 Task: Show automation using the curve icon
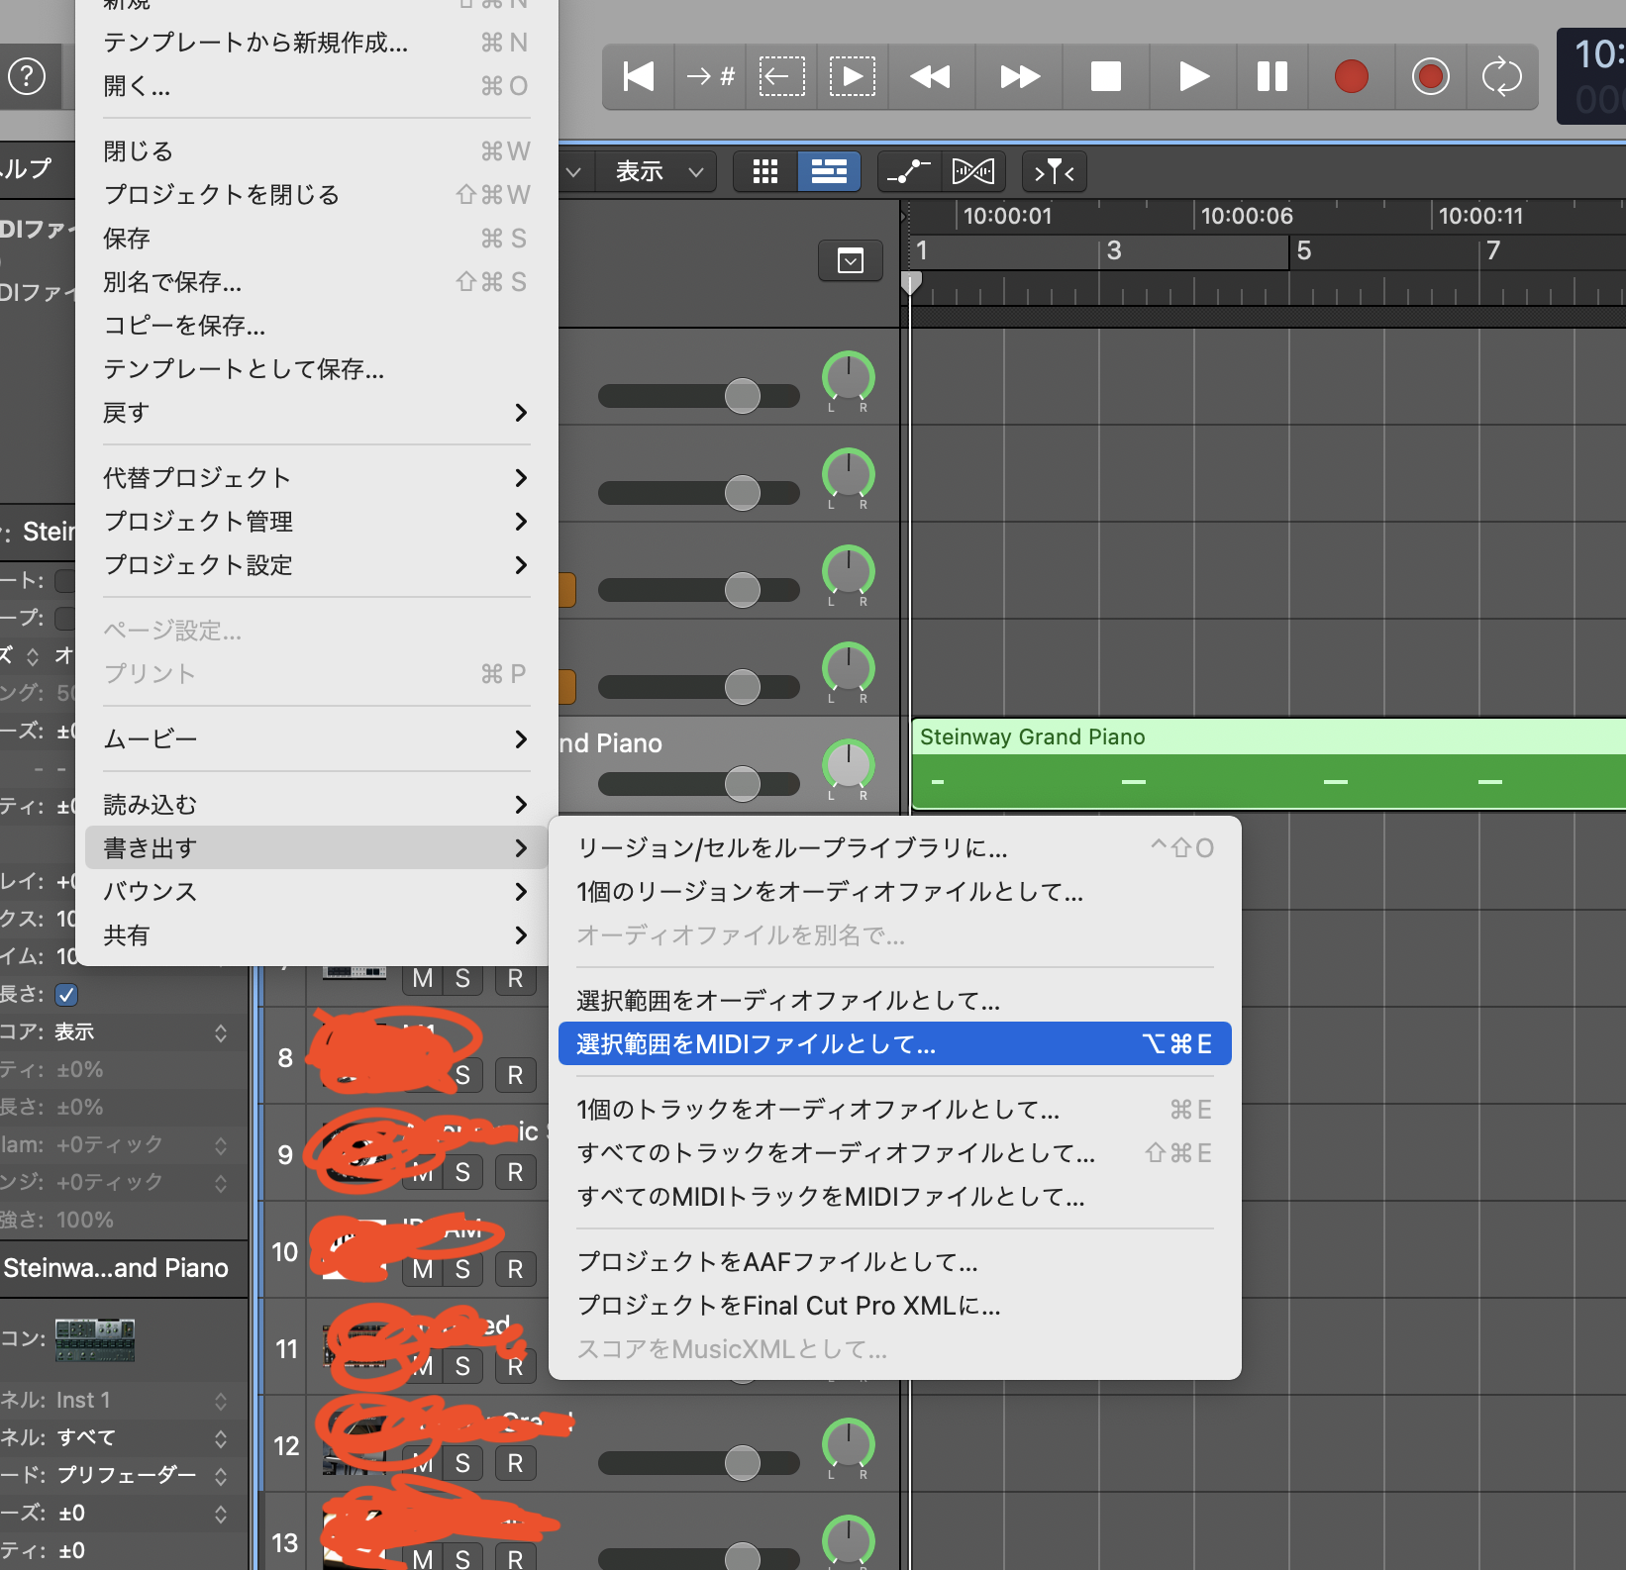click(908, 171)
